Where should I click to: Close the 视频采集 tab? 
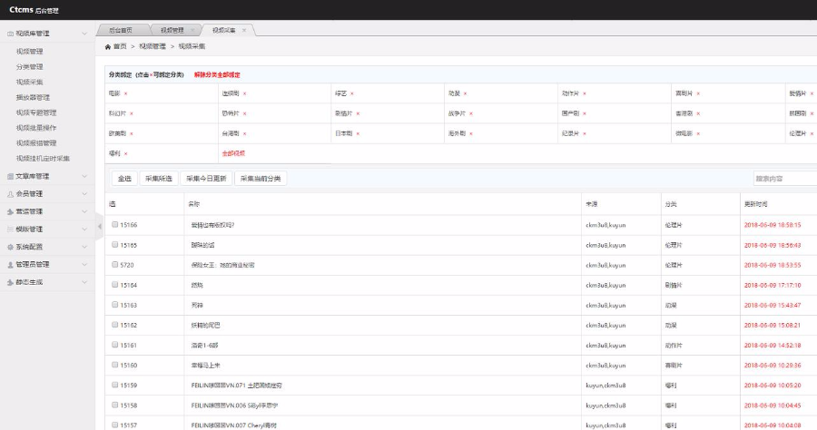244,30
